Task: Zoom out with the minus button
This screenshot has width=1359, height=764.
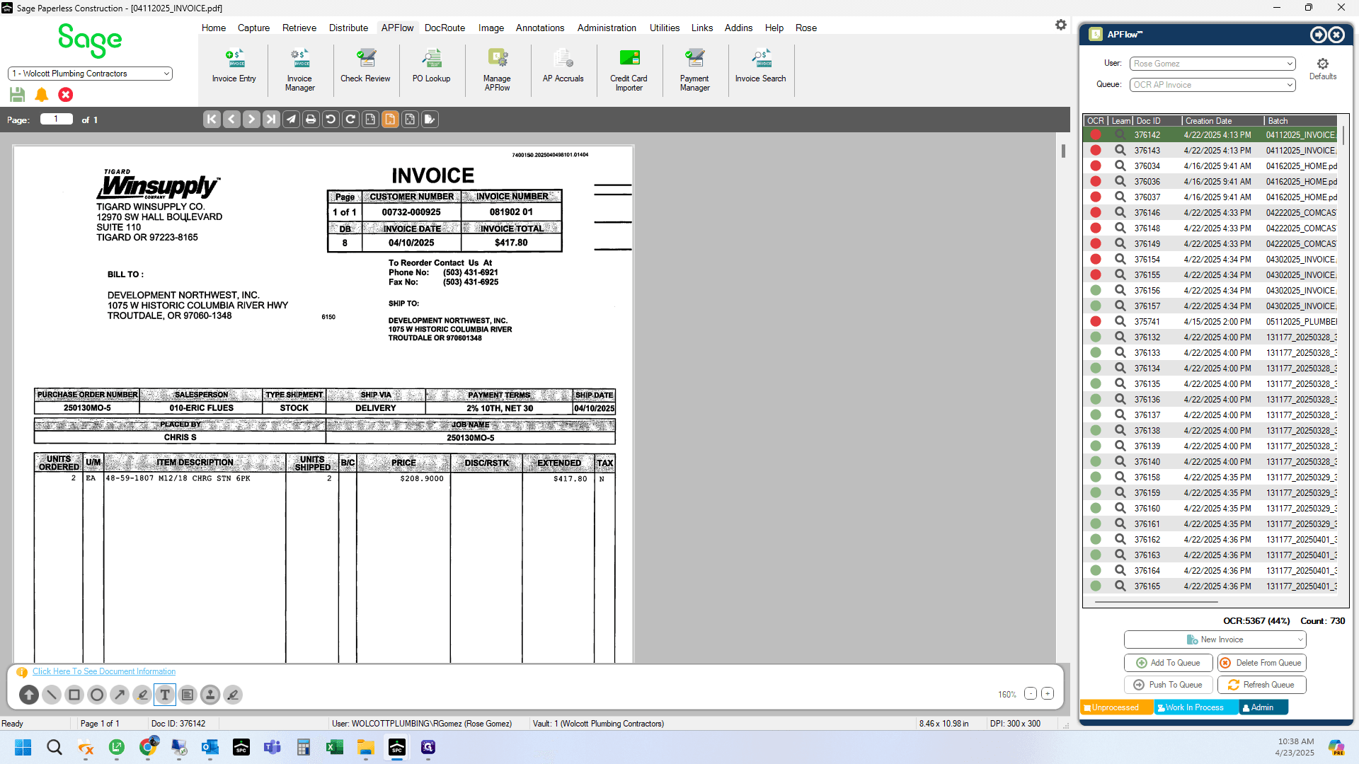Action: pos(1031,694)
